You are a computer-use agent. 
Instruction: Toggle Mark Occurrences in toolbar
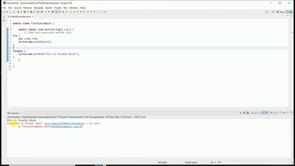coord(56,12)
